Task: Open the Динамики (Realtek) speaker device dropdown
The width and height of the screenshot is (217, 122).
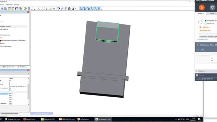Action: click(x=208, y=37)
